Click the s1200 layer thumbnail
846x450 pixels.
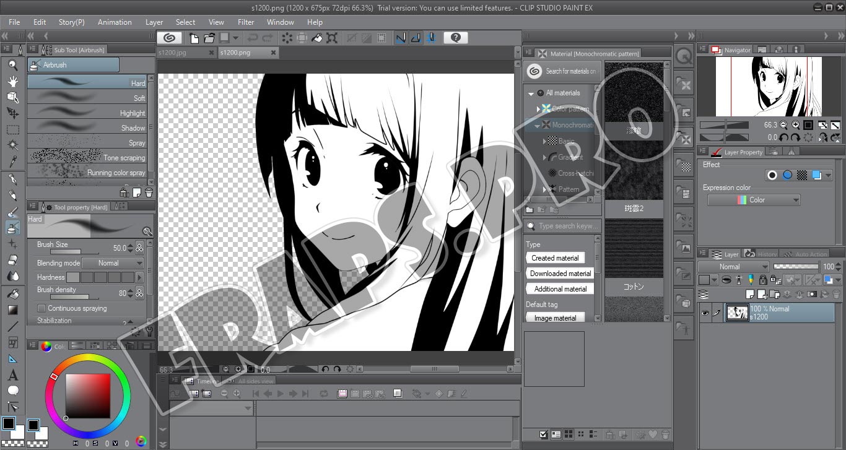click(x=737, y=313)
